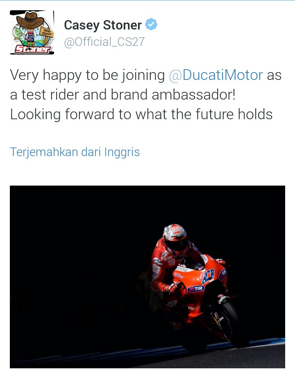
Task: Tap the text a test rider and brand ambassador
Action: (x=123, y=95)
